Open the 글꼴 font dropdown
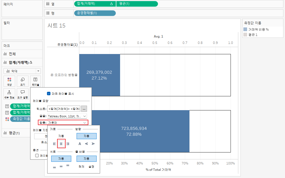285x178 pixels. click(x=67, y=116)
